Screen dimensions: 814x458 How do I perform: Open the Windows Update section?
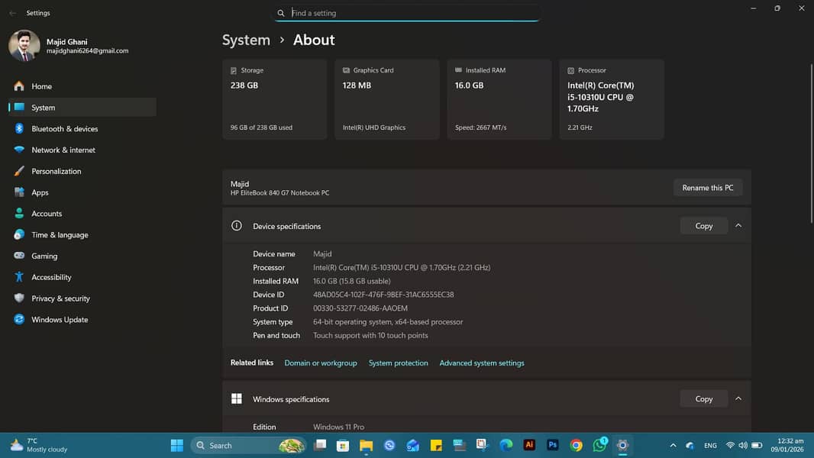tap(60, 320)
